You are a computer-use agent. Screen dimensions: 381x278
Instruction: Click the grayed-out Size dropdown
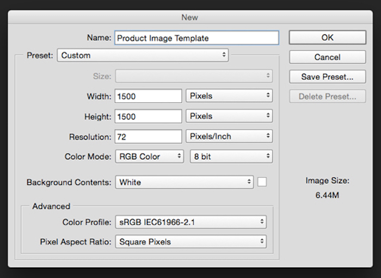[193, 77]
